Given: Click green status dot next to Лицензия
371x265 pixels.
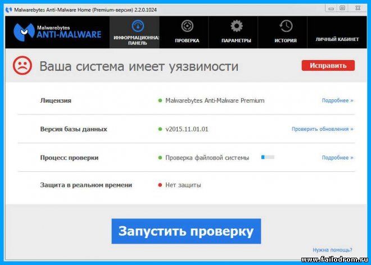Looking at the screenshot, I should click(160, 100).
